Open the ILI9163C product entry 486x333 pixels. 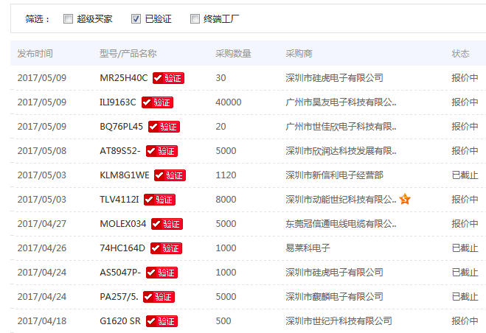click(118, 102)
